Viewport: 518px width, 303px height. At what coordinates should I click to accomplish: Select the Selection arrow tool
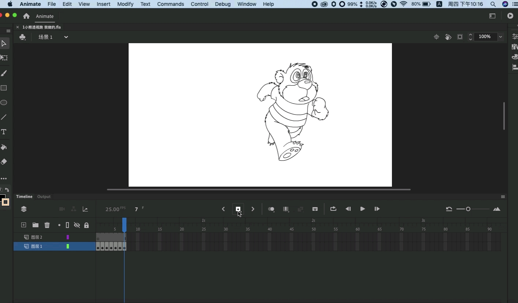point(4,44)
